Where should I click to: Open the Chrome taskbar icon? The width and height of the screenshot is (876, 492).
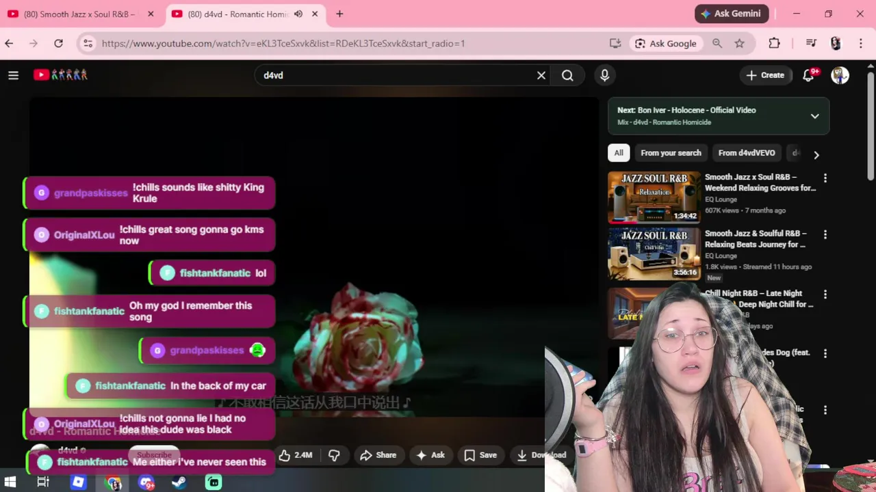113,482
